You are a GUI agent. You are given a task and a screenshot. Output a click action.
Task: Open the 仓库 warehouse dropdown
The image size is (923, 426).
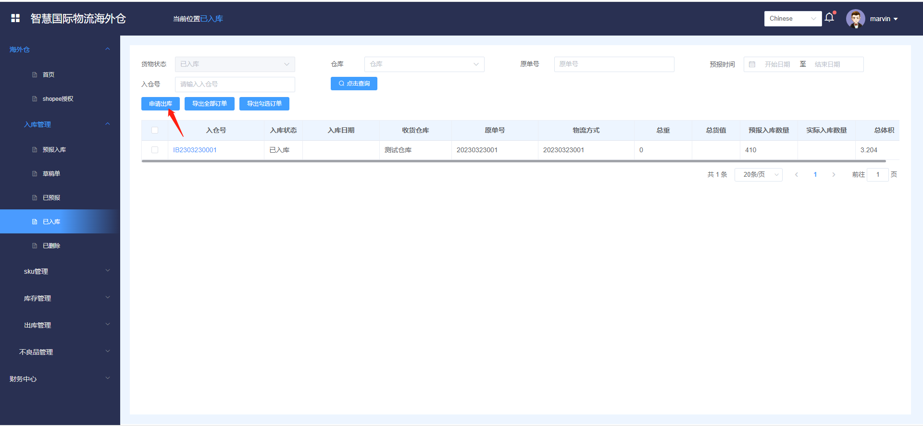424,64
